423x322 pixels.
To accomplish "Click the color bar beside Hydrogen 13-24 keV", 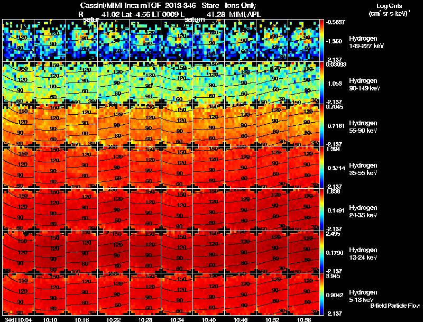I will coord(322,252).
